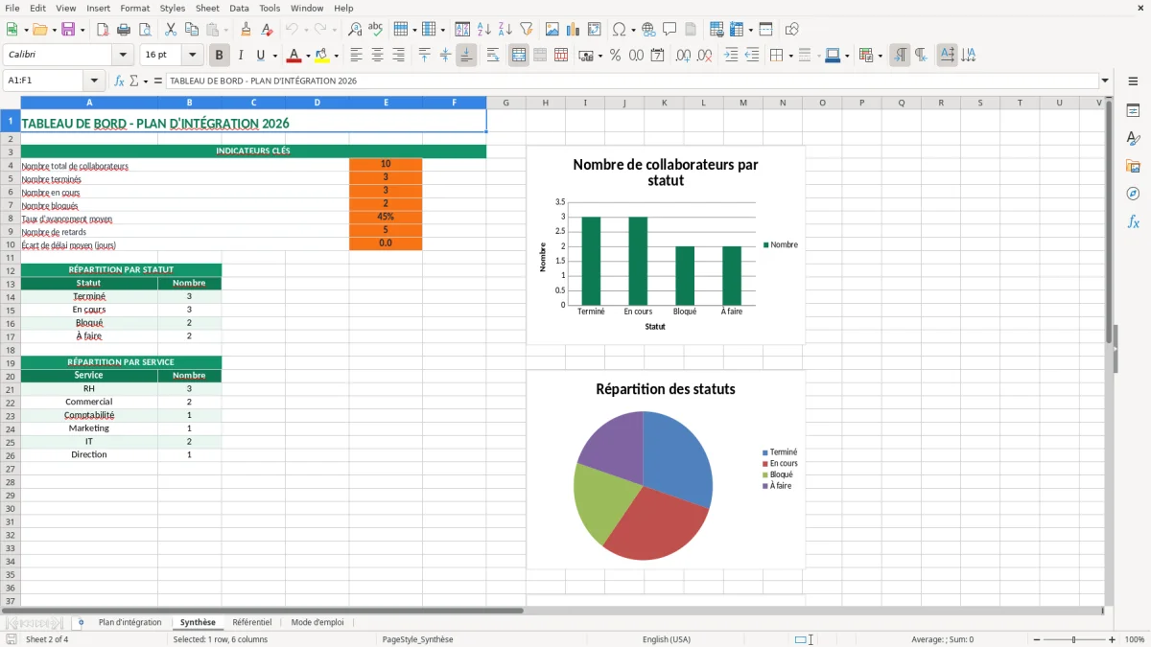Click the Increase Indent icon

(731, 56)
